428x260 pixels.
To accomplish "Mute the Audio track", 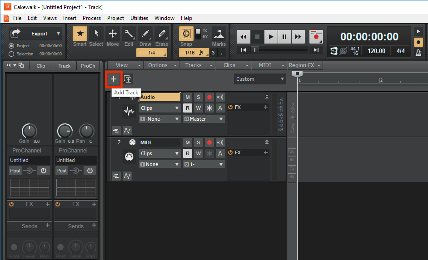I will point(188,97).
